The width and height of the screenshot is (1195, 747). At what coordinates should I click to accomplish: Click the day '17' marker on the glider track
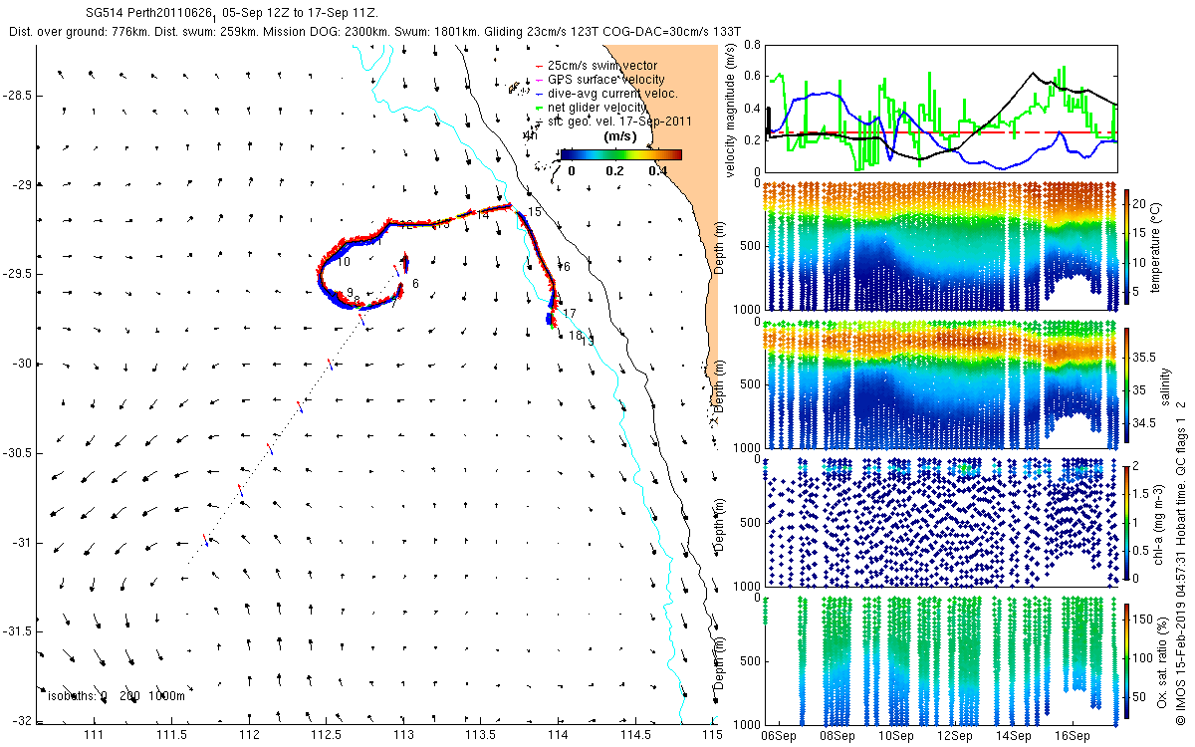pyautogui.click(x=570, y=313)
